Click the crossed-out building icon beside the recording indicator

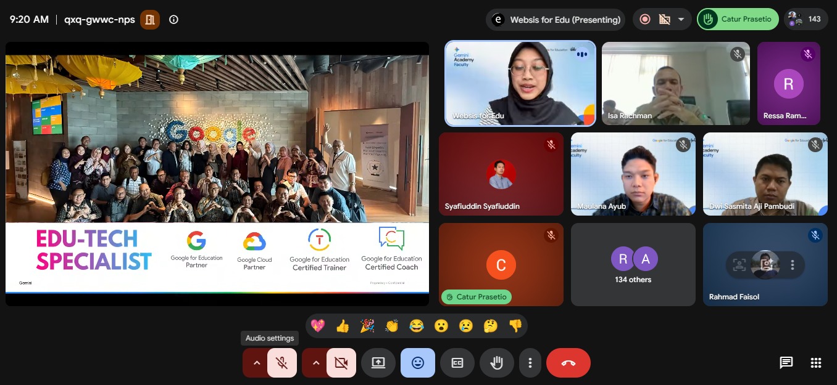665,19
